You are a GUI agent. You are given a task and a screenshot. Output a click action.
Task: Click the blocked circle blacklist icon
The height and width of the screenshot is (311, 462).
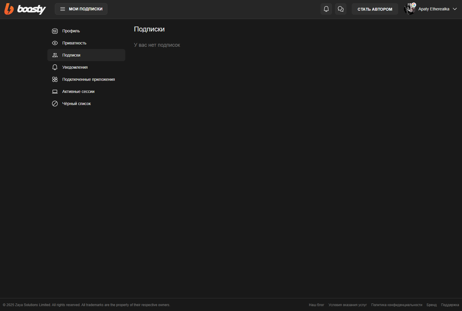point(55,104)
